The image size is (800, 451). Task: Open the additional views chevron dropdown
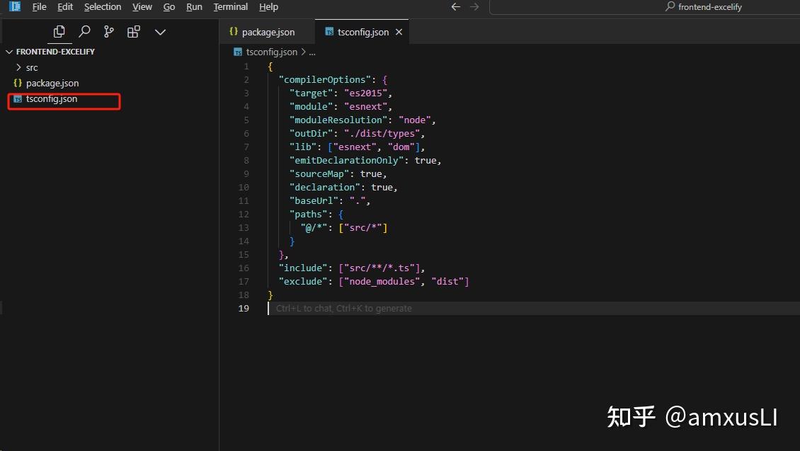(x=160, y=31)
